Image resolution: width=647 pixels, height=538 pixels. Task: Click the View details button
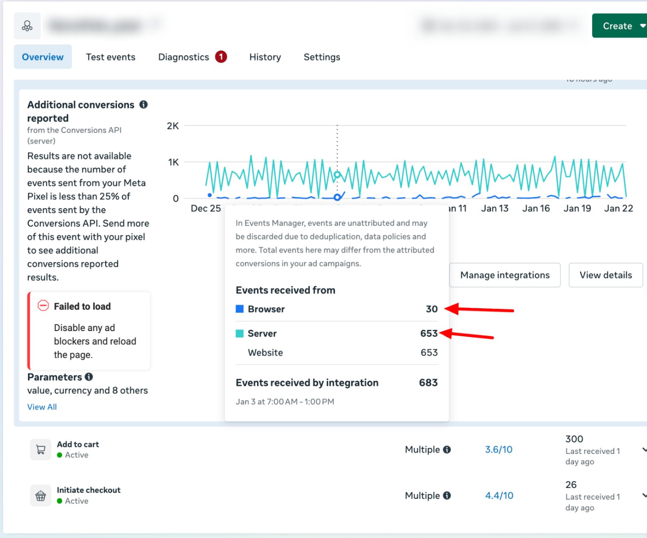pyautogui.click(x=606, y=275)
